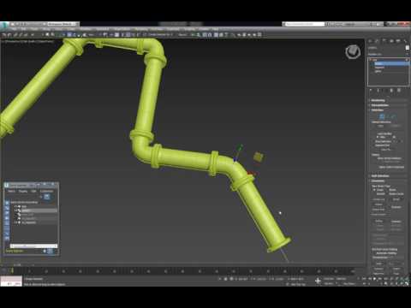
Task: Open the Modifier List dropdown
Action: point(389,54)
